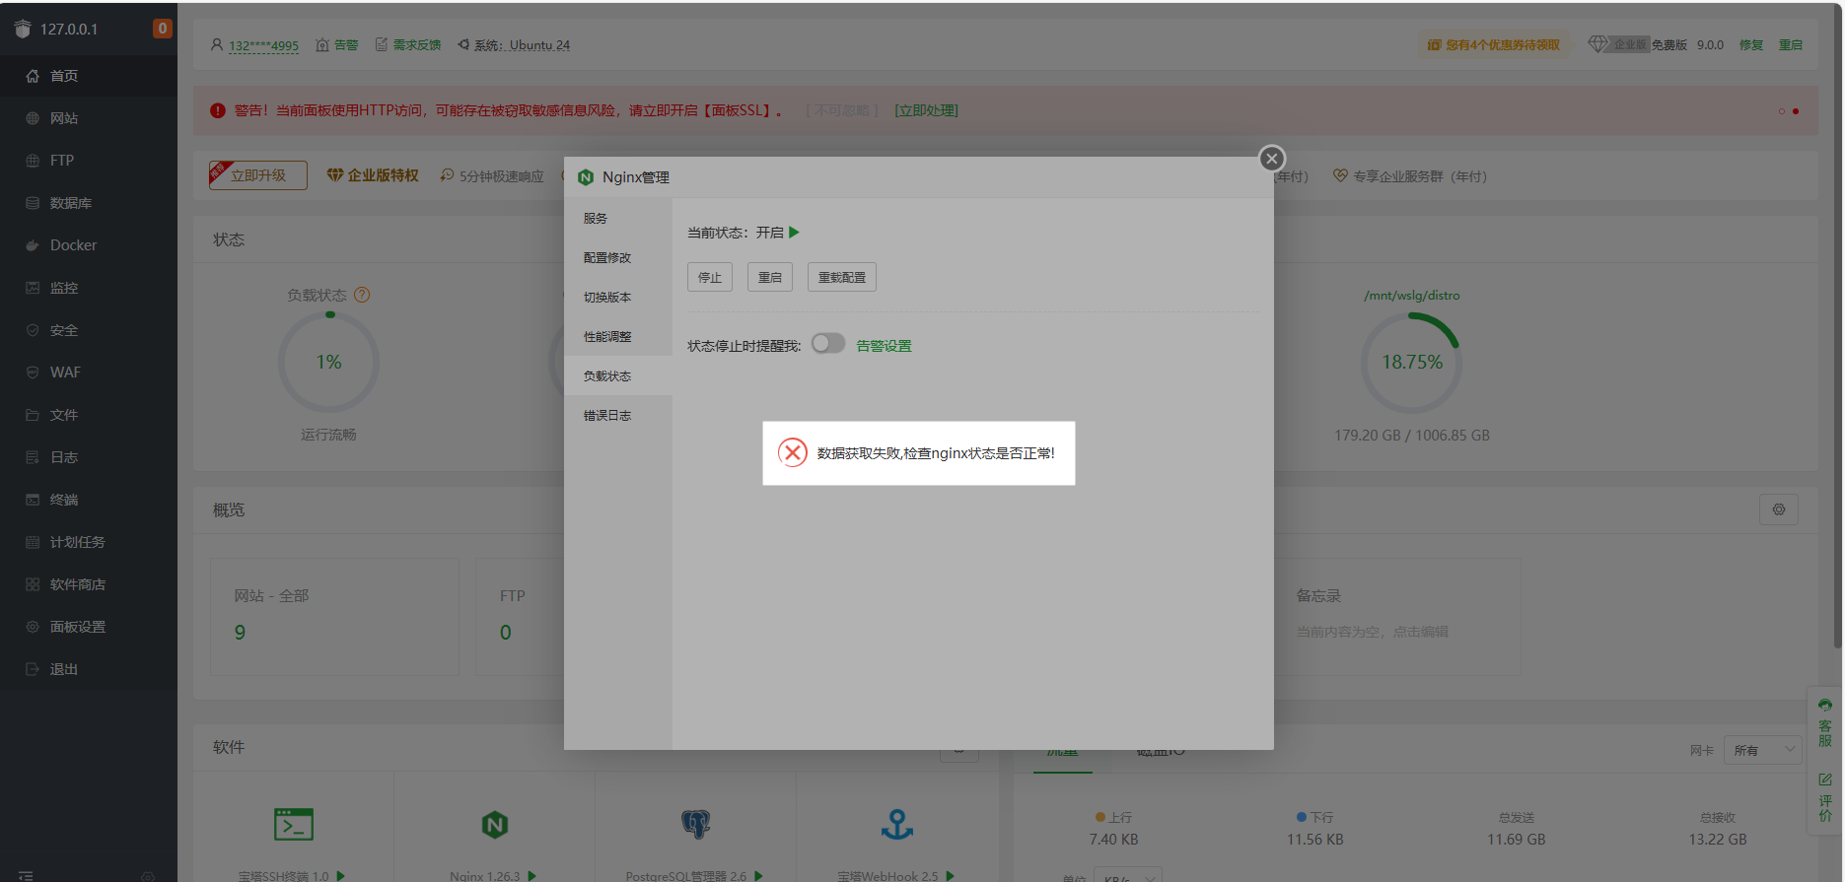Screen dimensions: 1845x882
Task: Click the folder icon beside 文件
Action: 33,415
